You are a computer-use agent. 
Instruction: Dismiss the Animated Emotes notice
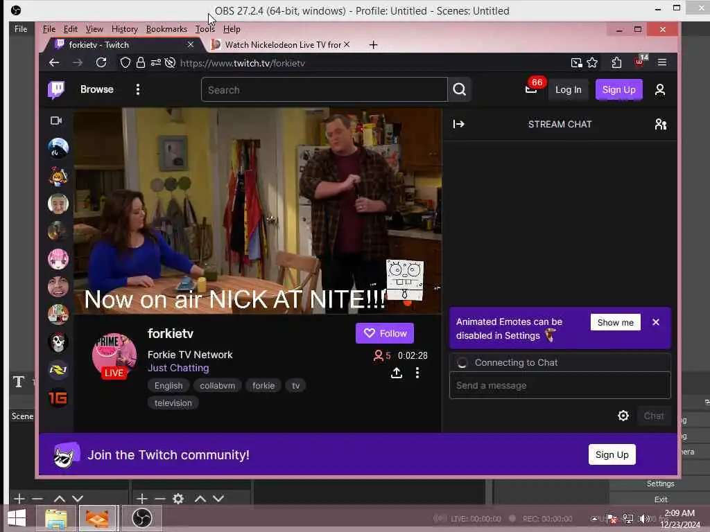click(656, 322)
